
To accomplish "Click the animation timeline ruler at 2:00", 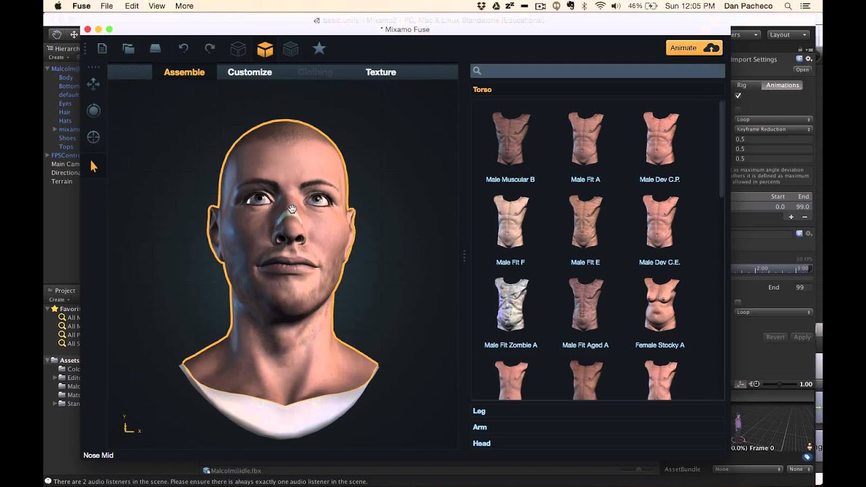I will (762, 269).
